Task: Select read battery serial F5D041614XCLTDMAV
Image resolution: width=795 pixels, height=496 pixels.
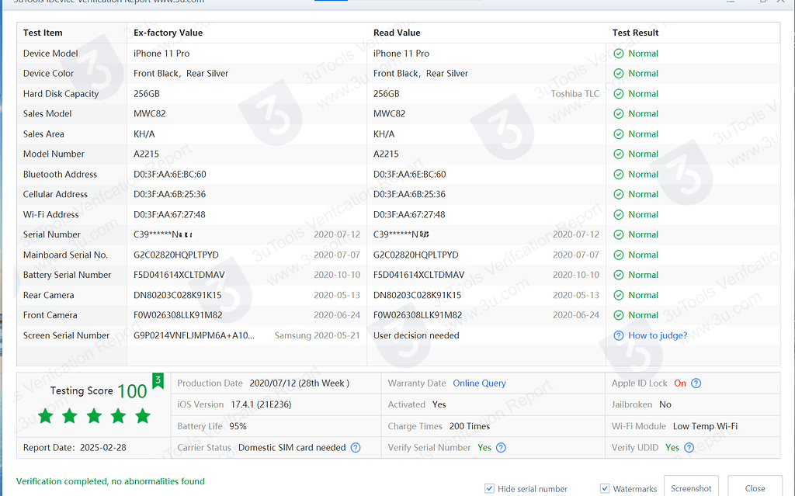Action: tap(418, 275)
